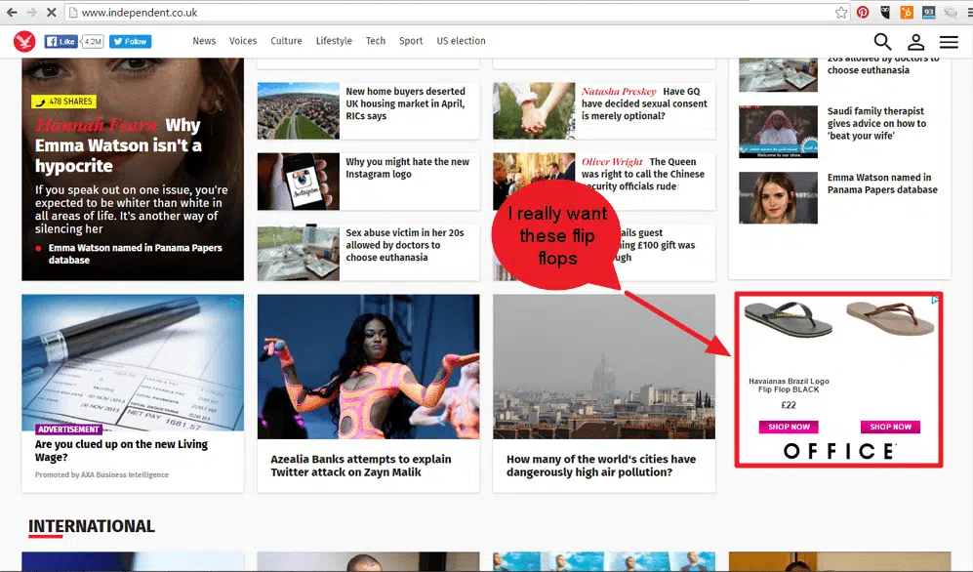Go back with browser back arrow
Screen dimensions: 973x572
click(x=11, y=13)
